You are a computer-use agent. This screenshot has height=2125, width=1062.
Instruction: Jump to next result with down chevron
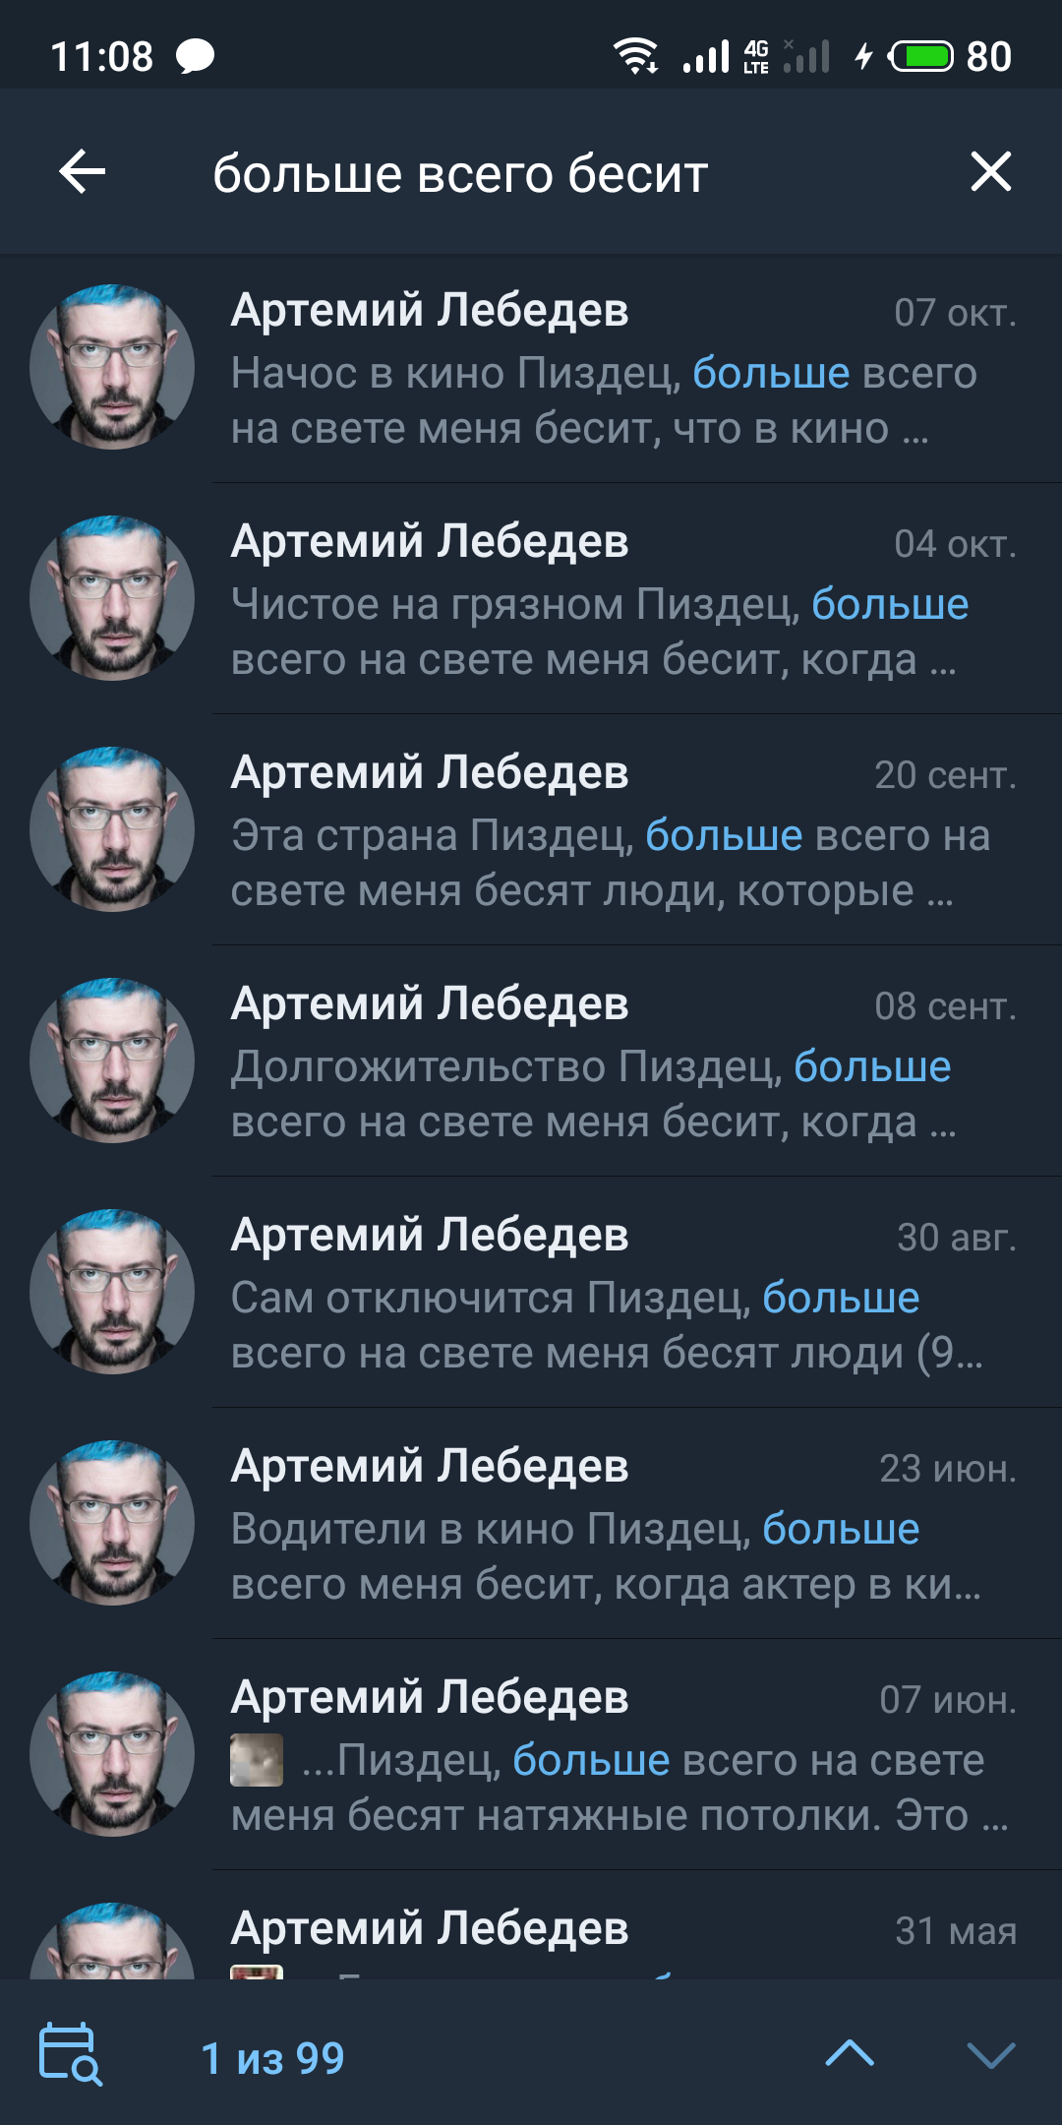tap(990, 2055)
